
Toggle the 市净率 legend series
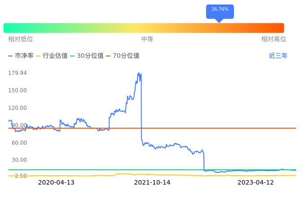click(21, 56)
